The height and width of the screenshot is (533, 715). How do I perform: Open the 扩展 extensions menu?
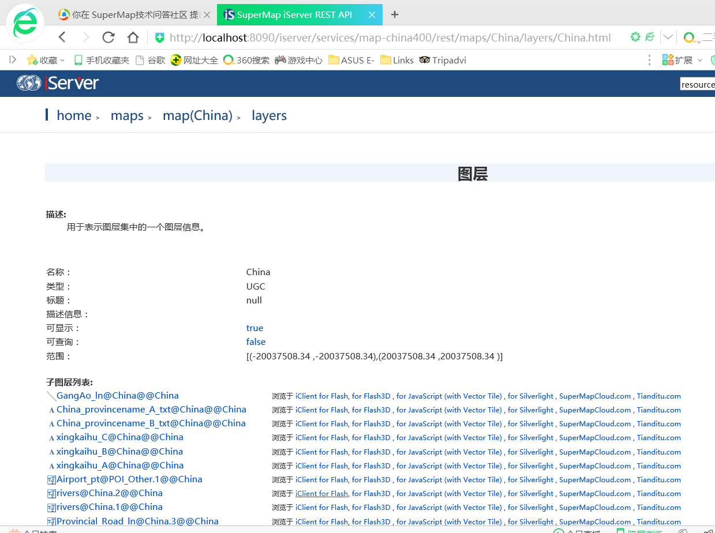point(682,60)
